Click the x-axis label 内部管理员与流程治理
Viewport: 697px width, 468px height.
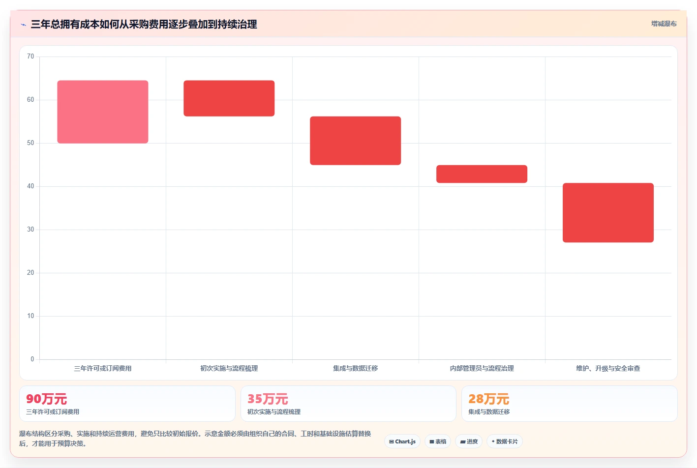pos(482,368)
